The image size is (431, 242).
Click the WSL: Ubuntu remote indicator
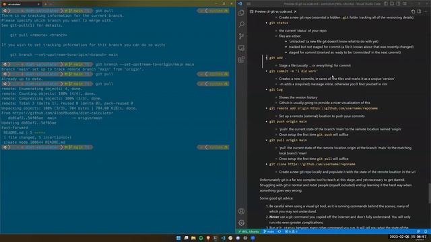(x=248, y=231)
